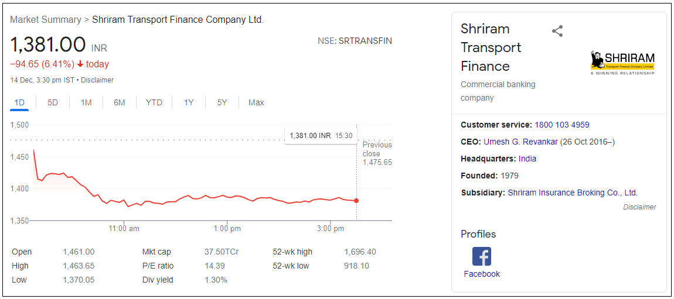Switch to the 5D chart range

pos(53,102)
